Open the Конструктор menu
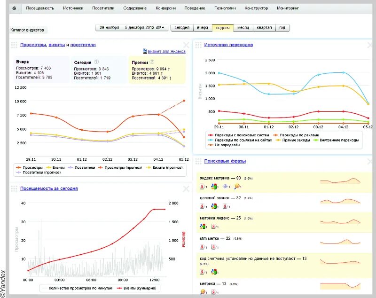The width and height of the screenshot is (376, 298). click(x=256, y=8)
